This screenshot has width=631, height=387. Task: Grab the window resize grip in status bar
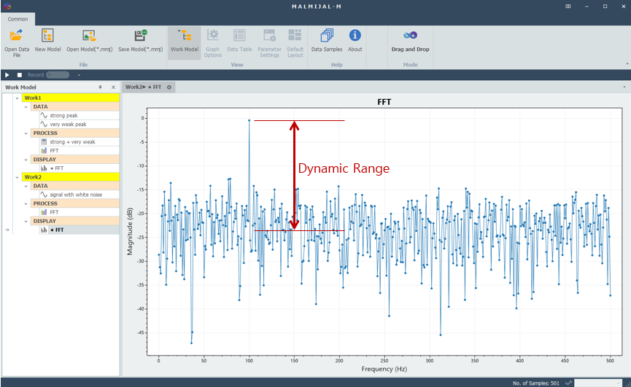tap(627, 383)
